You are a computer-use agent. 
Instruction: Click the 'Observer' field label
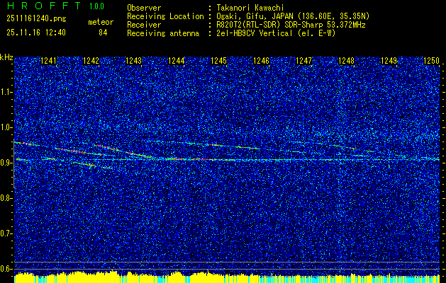pyautogui.click(x=144, y=8)
